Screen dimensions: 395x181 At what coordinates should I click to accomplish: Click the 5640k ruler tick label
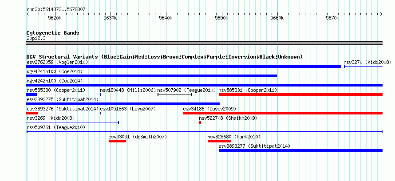tap(166, 18)
